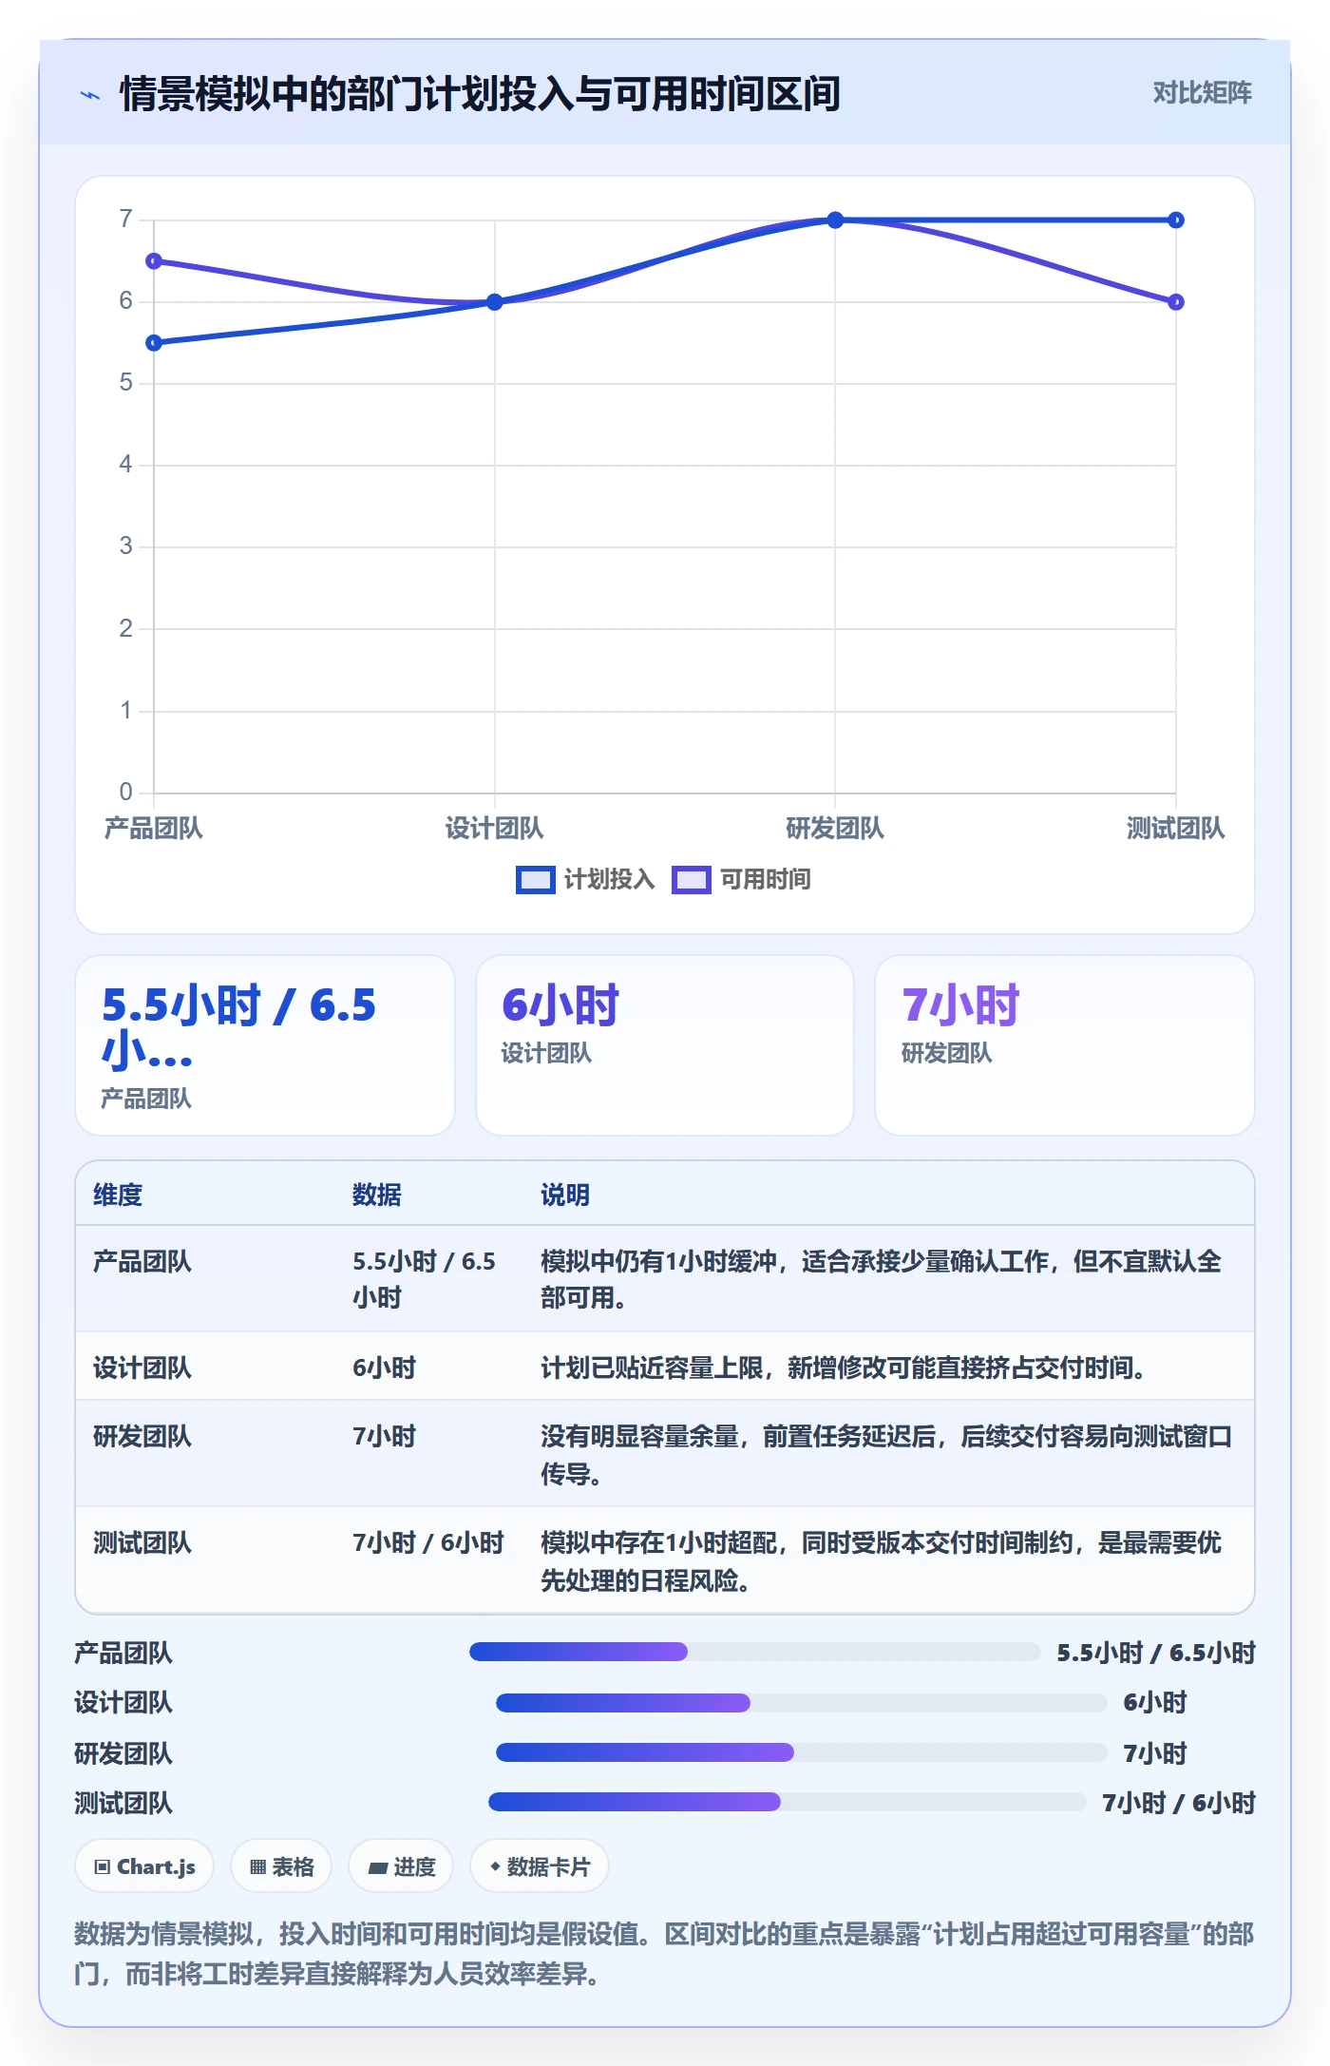The height and width of the screenshot is (2066, 1330).
Task: Click the 5.5小时 / 6.5小时 progress value
Action: click(1156, 1653)
